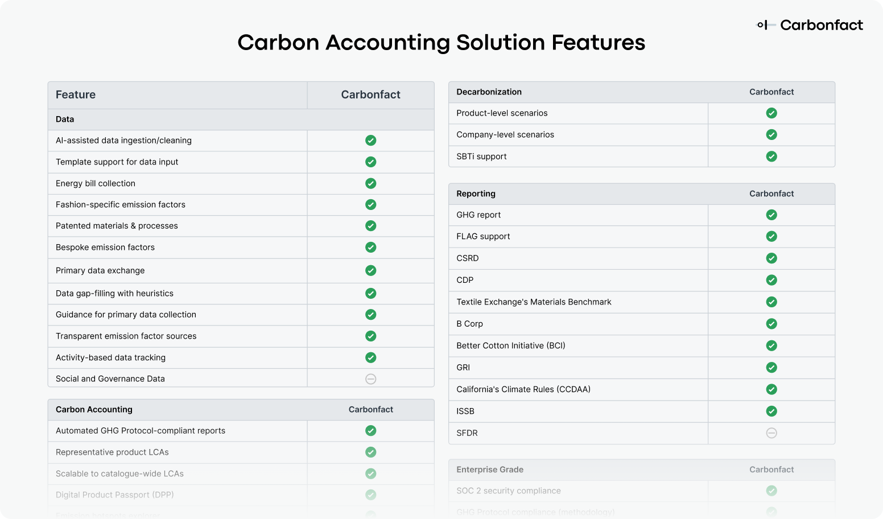Click the 'Fashion-specific emission factors' text
This screenshot has width=883, height=519.
click(121, 205)
